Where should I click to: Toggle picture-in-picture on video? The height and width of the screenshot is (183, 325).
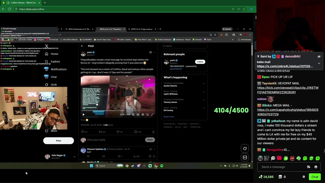click(x=148, y=115)
